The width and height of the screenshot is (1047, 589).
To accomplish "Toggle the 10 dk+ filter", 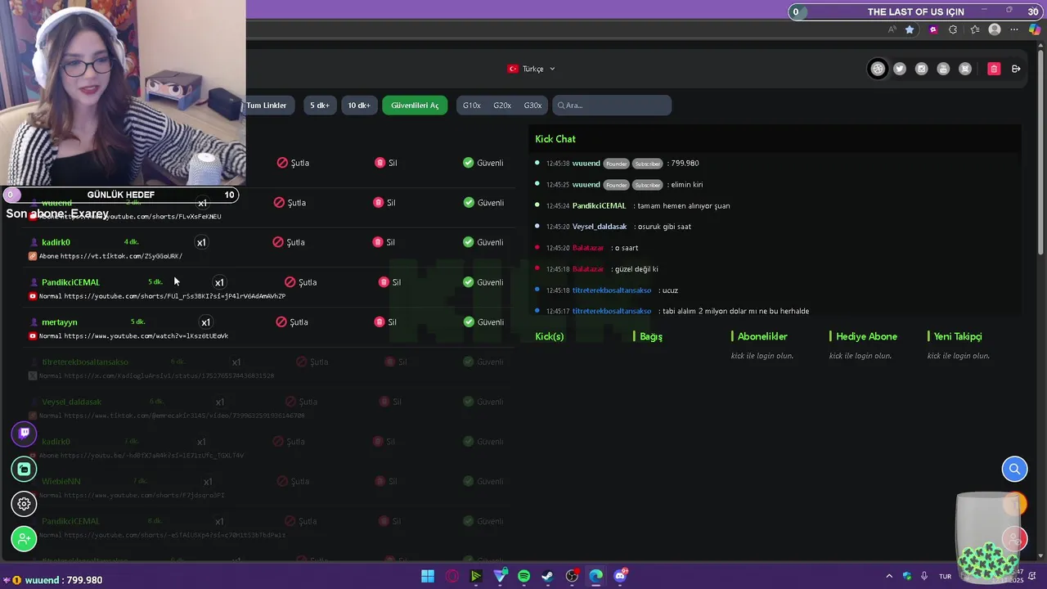I will pyautogui.click(x=359, y=106).
